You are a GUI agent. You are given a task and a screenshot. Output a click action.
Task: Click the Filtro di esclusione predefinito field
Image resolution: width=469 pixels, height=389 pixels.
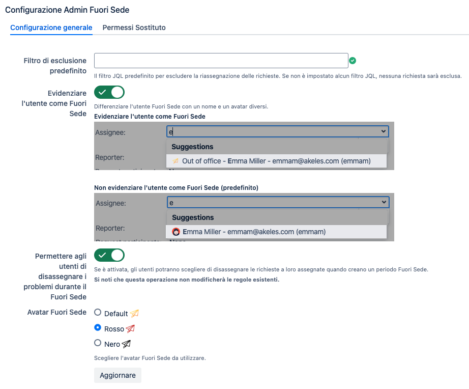click(221, 61)
